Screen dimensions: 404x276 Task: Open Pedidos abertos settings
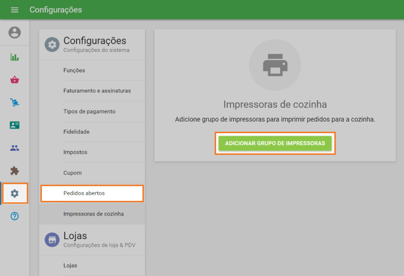pyautogui.click(x=92, y=193)
